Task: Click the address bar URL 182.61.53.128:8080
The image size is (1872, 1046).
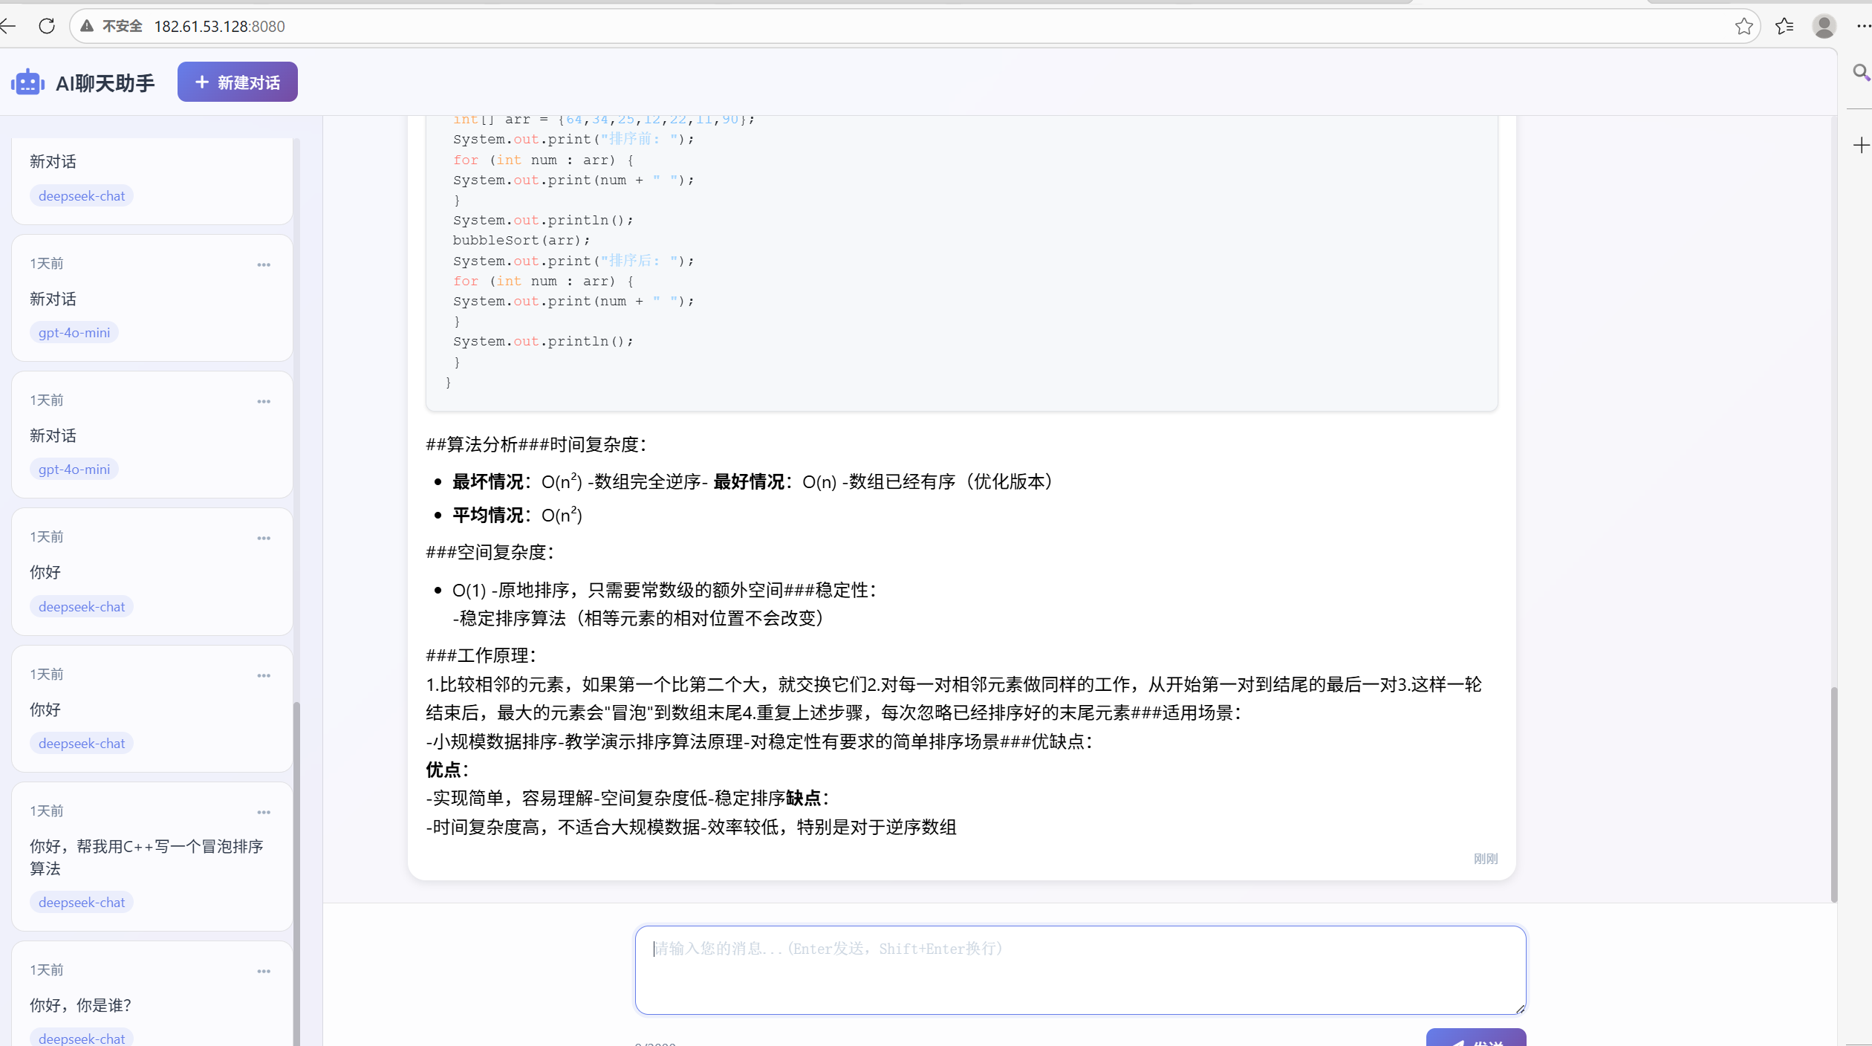Action: [219, 27]
